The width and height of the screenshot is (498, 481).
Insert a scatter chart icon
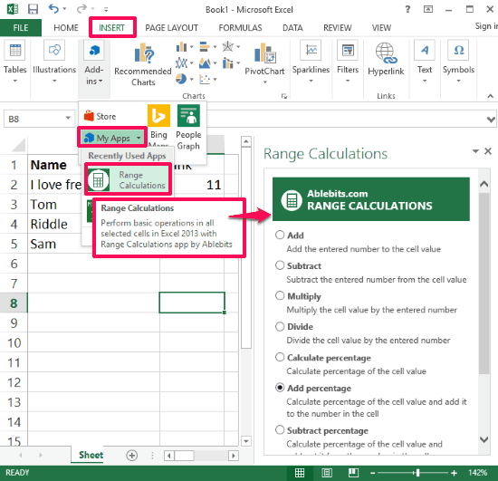(x=205, y=79)
